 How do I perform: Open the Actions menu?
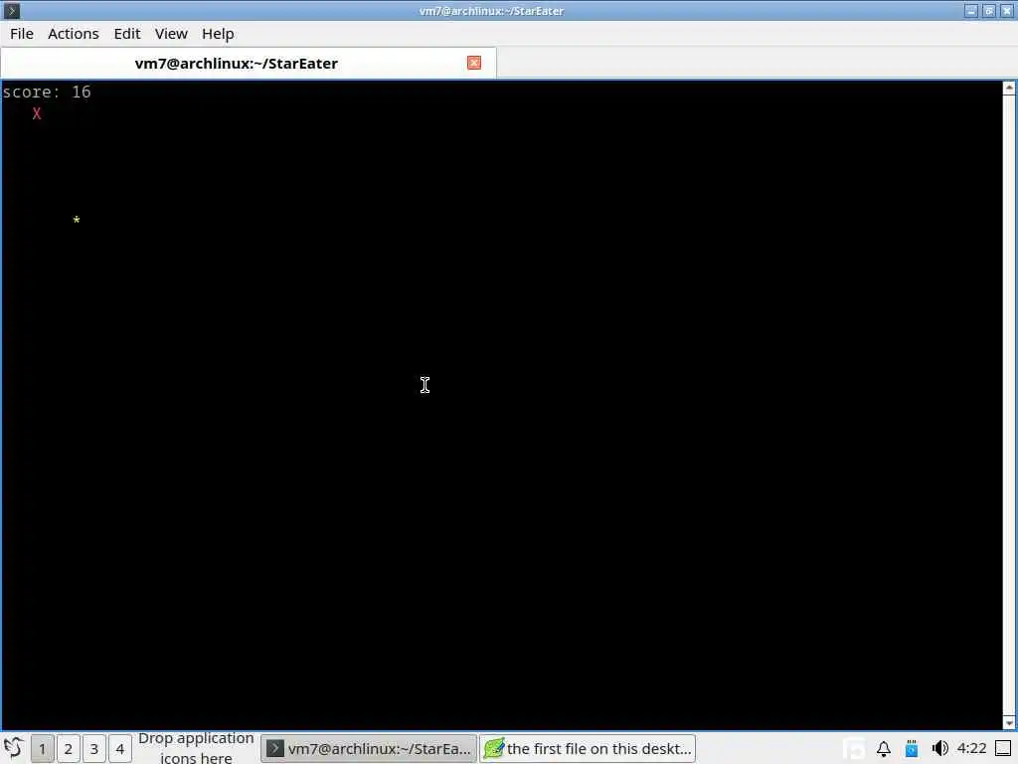(74, 34)
